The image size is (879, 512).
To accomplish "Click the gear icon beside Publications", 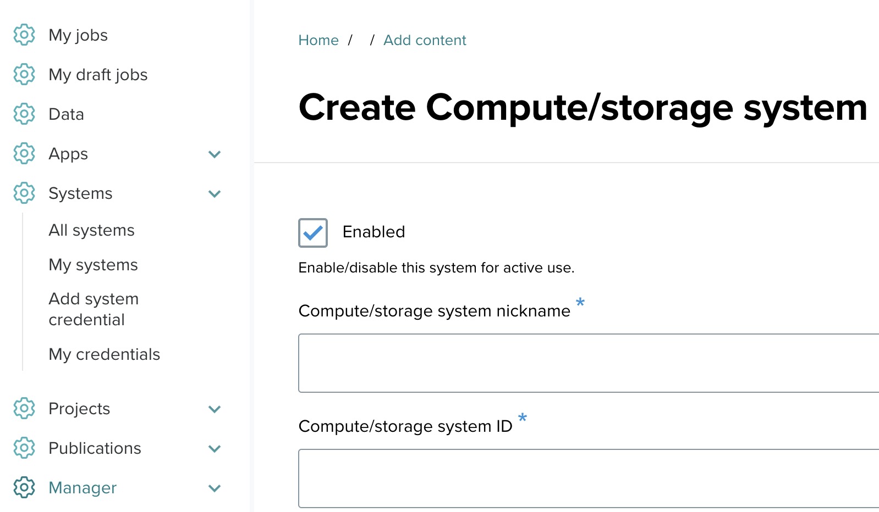I will (x=24, y=448).
